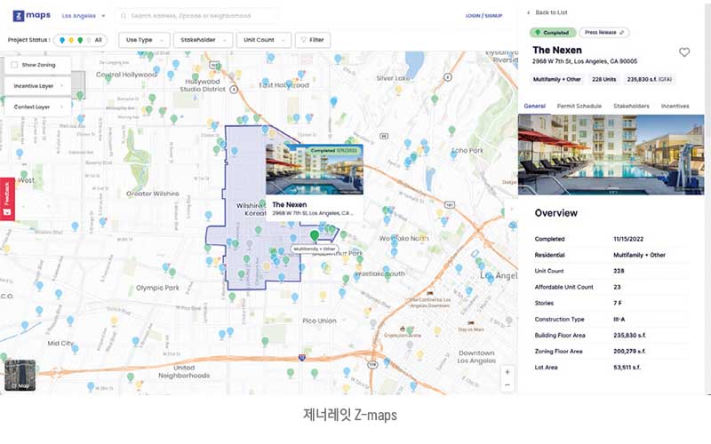711x444 pixels.
Task: Open the Stakeholder dropdown
Action: (x=203, y=40)
